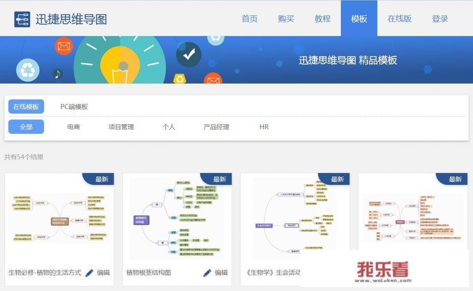Screen dimensions: 473x291
Task: Click the pencil edit icon for 植物根茎结构图
Action: coord(207,273)
